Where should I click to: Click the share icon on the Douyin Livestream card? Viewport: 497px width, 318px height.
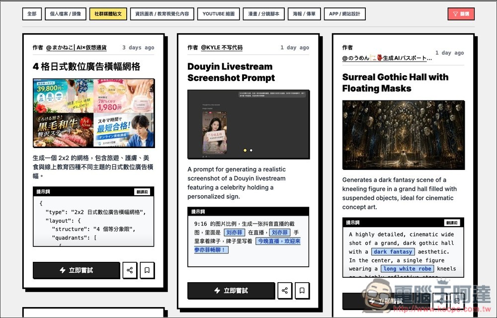[285, 291]
